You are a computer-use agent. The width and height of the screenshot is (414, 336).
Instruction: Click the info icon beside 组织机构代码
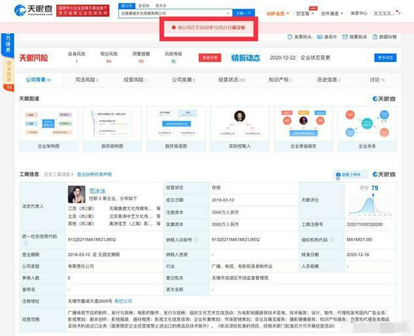pos(331,240)
